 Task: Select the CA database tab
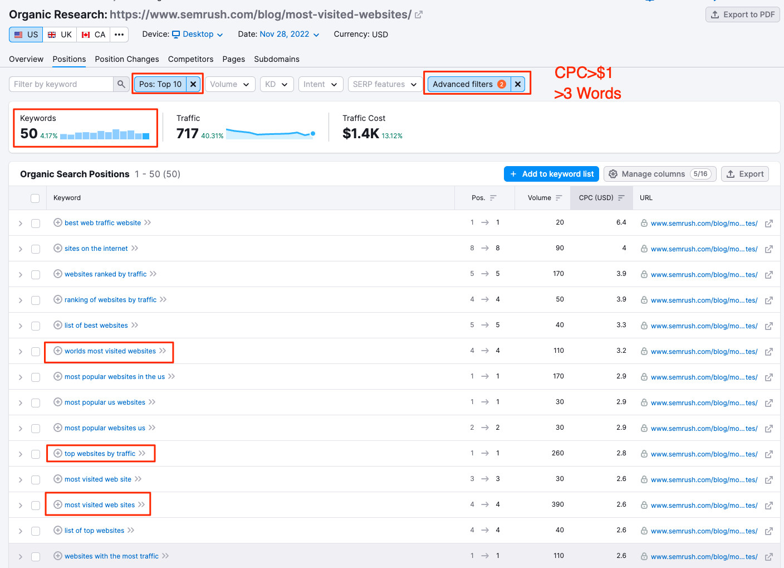93,35
